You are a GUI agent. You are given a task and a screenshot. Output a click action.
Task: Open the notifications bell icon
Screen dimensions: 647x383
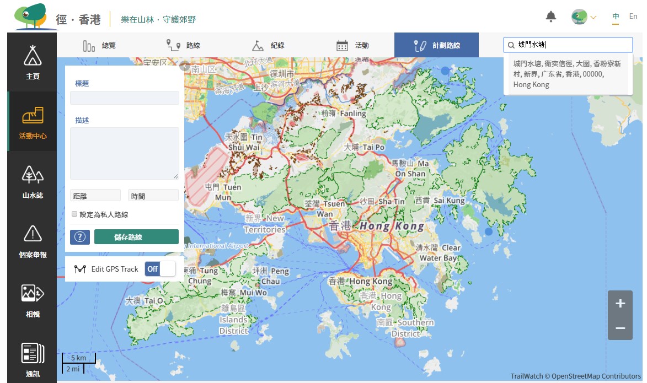click(550, 17)
